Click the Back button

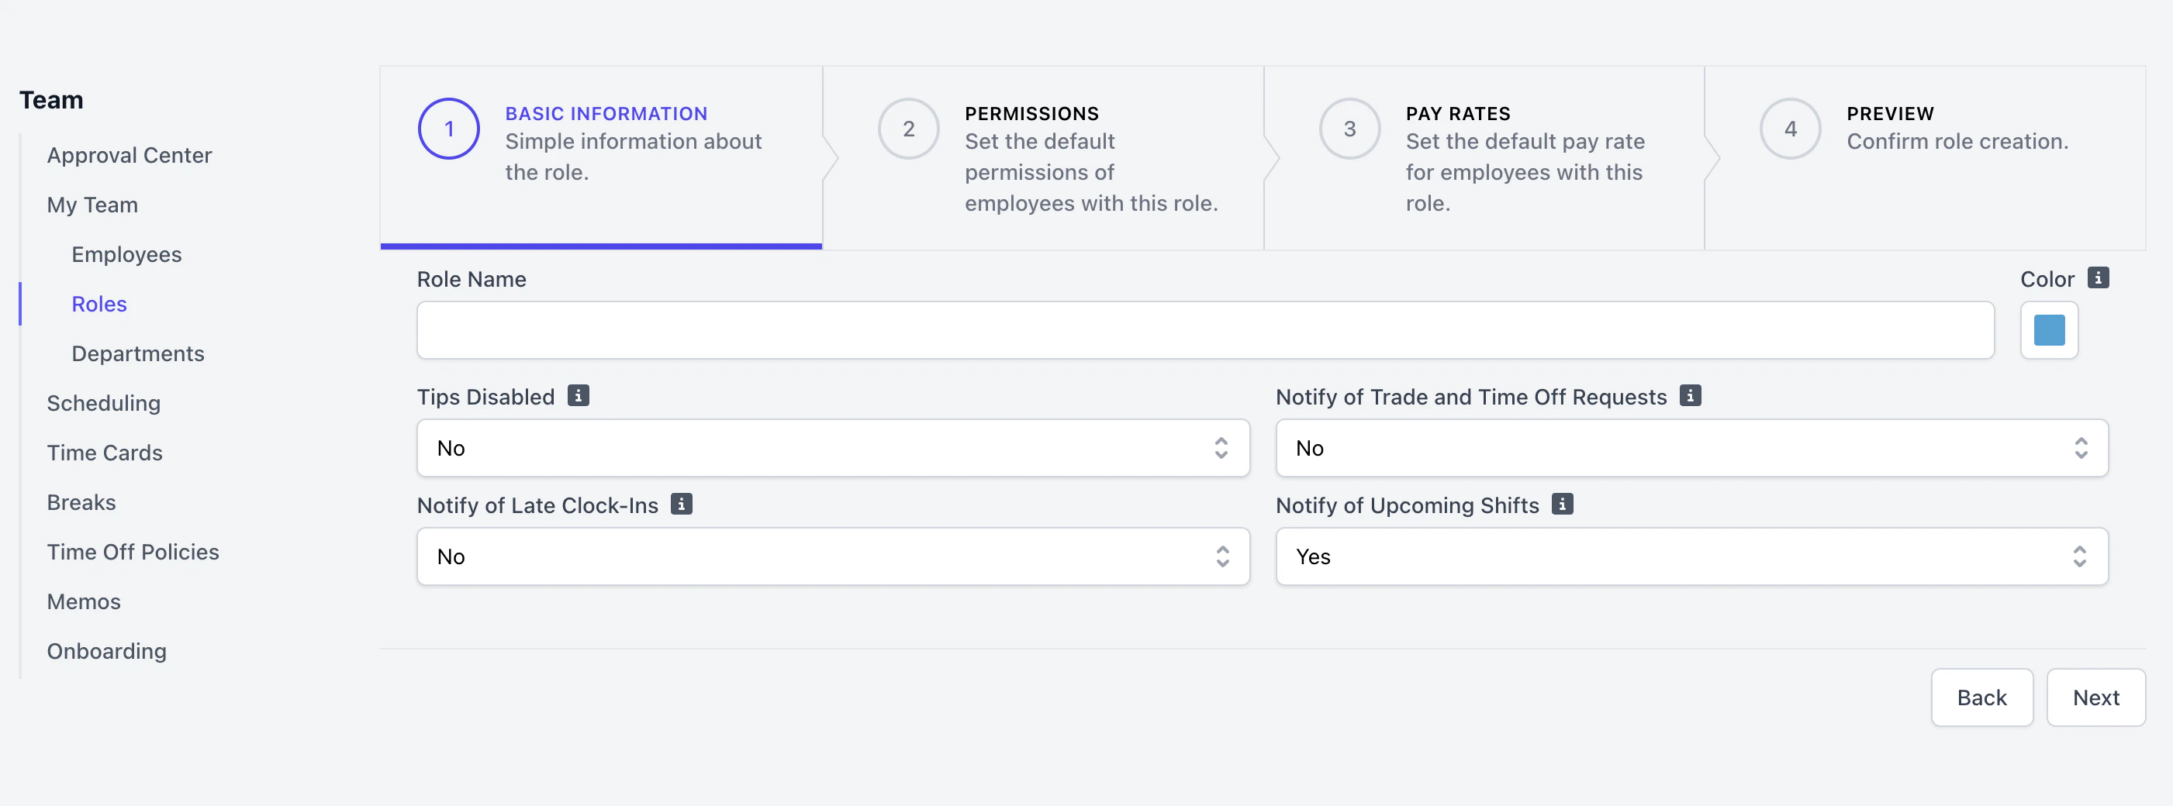click(x=1981, y=697)
